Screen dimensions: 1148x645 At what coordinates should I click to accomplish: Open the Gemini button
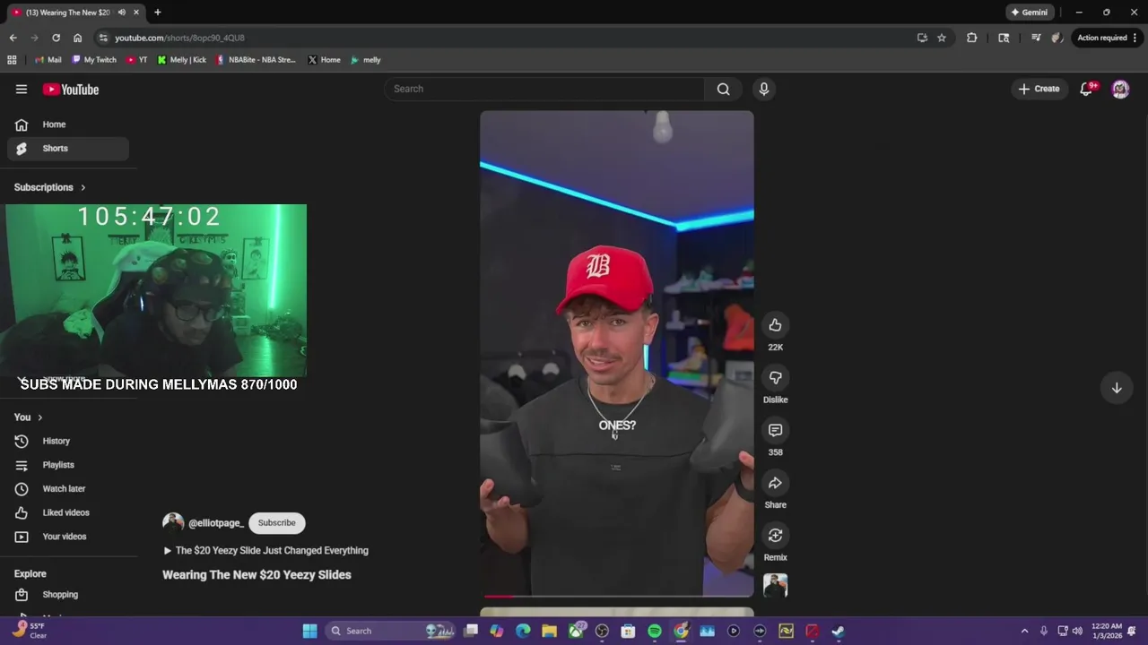1029,13
